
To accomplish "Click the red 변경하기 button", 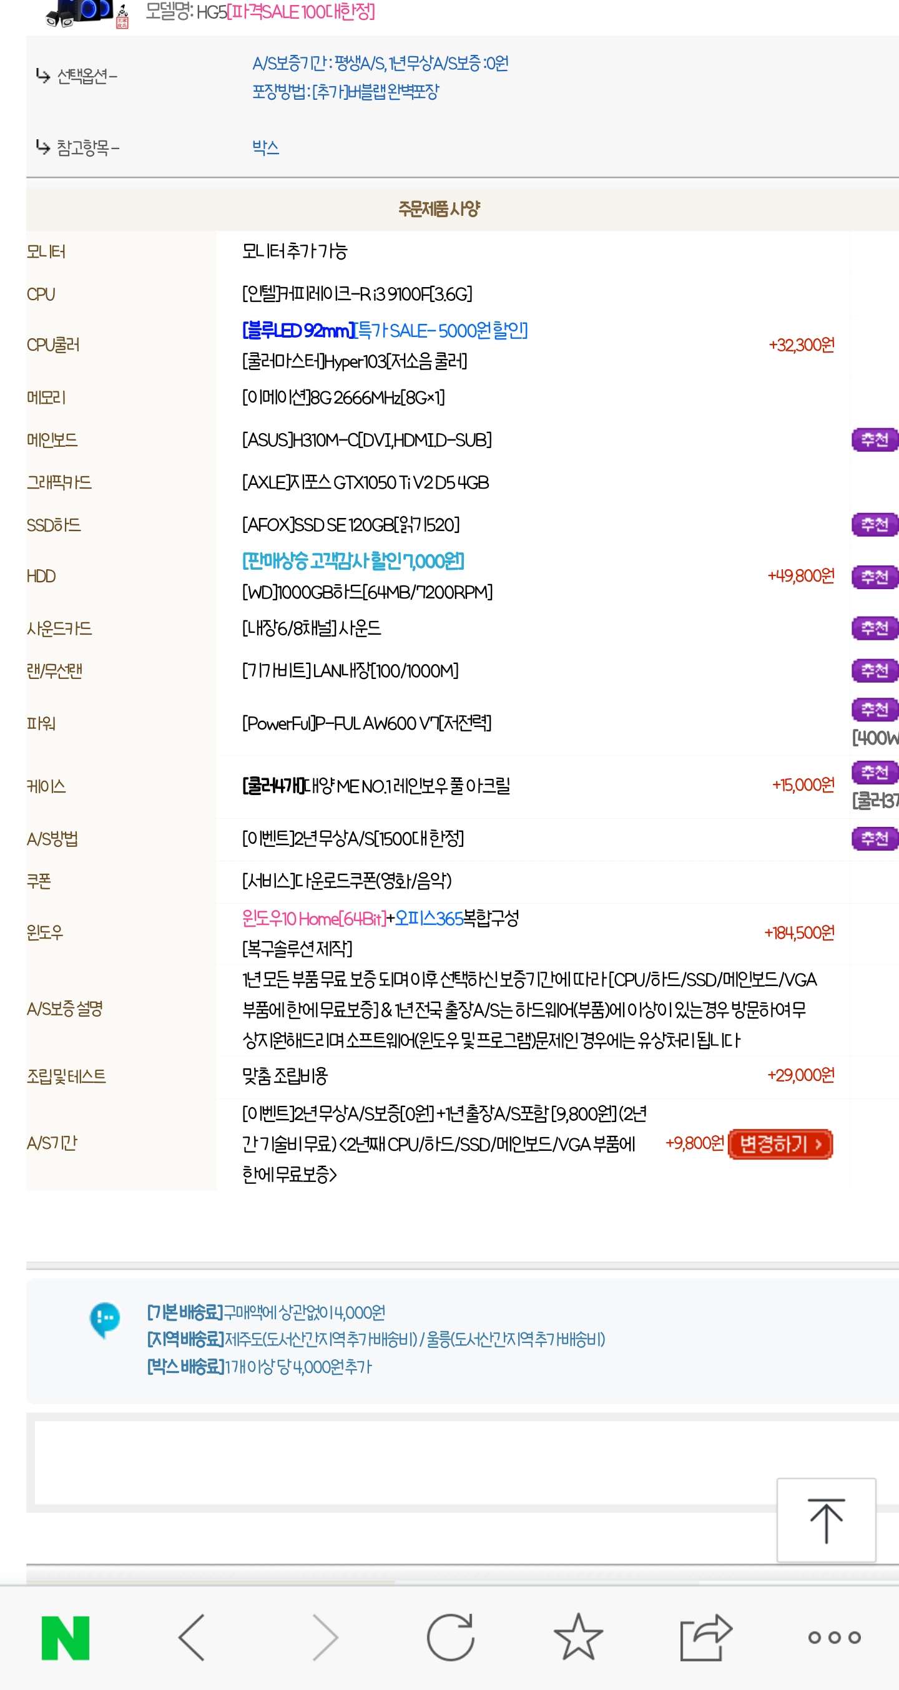I will [780, 1144].
